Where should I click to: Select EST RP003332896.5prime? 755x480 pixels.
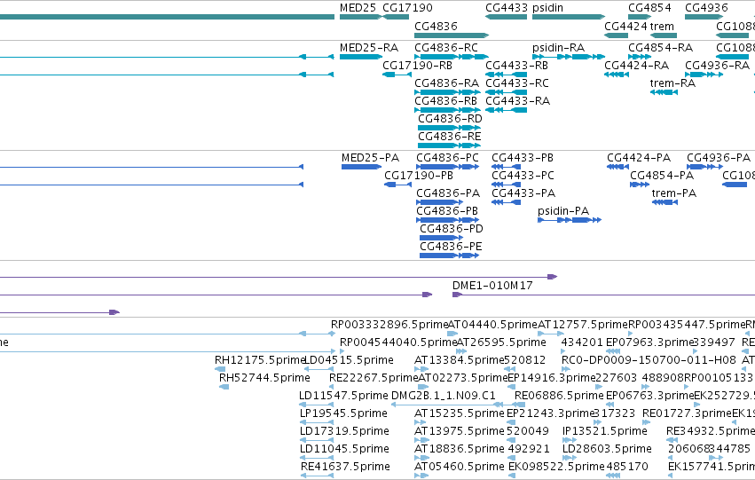point(389,325)
